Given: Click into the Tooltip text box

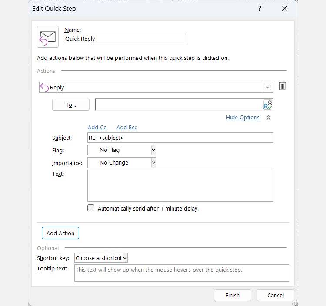Looking at the screenshot, I should [x=181, y=273].
